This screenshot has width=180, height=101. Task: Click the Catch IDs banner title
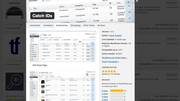point(42,16)
